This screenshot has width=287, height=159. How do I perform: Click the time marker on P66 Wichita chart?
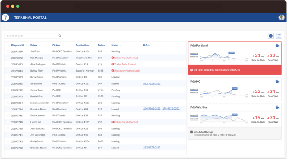point(235,114)
